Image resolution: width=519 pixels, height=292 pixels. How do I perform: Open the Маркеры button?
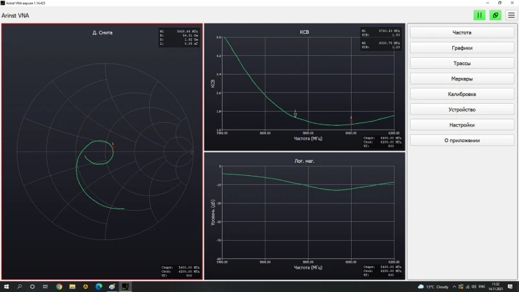(x=462, y=79)
